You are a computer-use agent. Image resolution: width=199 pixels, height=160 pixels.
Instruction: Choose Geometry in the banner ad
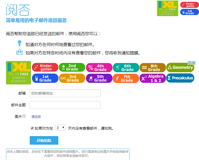(180, 68)
